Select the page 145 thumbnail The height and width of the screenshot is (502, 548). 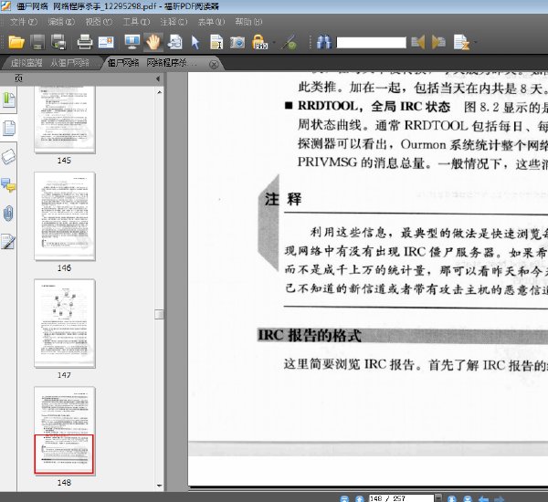click(65, 120)
